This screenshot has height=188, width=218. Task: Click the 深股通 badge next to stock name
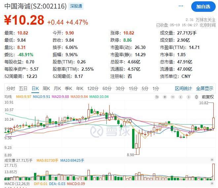[x=75, y=6]
